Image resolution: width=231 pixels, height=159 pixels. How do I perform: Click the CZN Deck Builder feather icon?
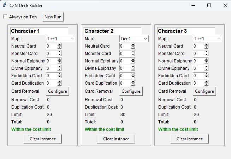[x=5, y=5]
